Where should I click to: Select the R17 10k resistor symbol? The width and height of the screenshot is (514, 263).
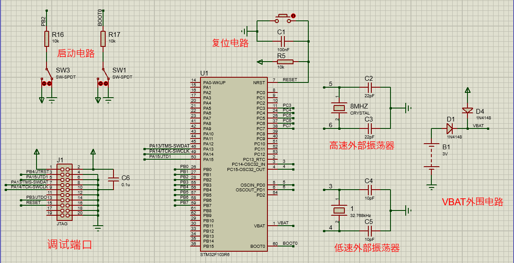click(103, 39)
